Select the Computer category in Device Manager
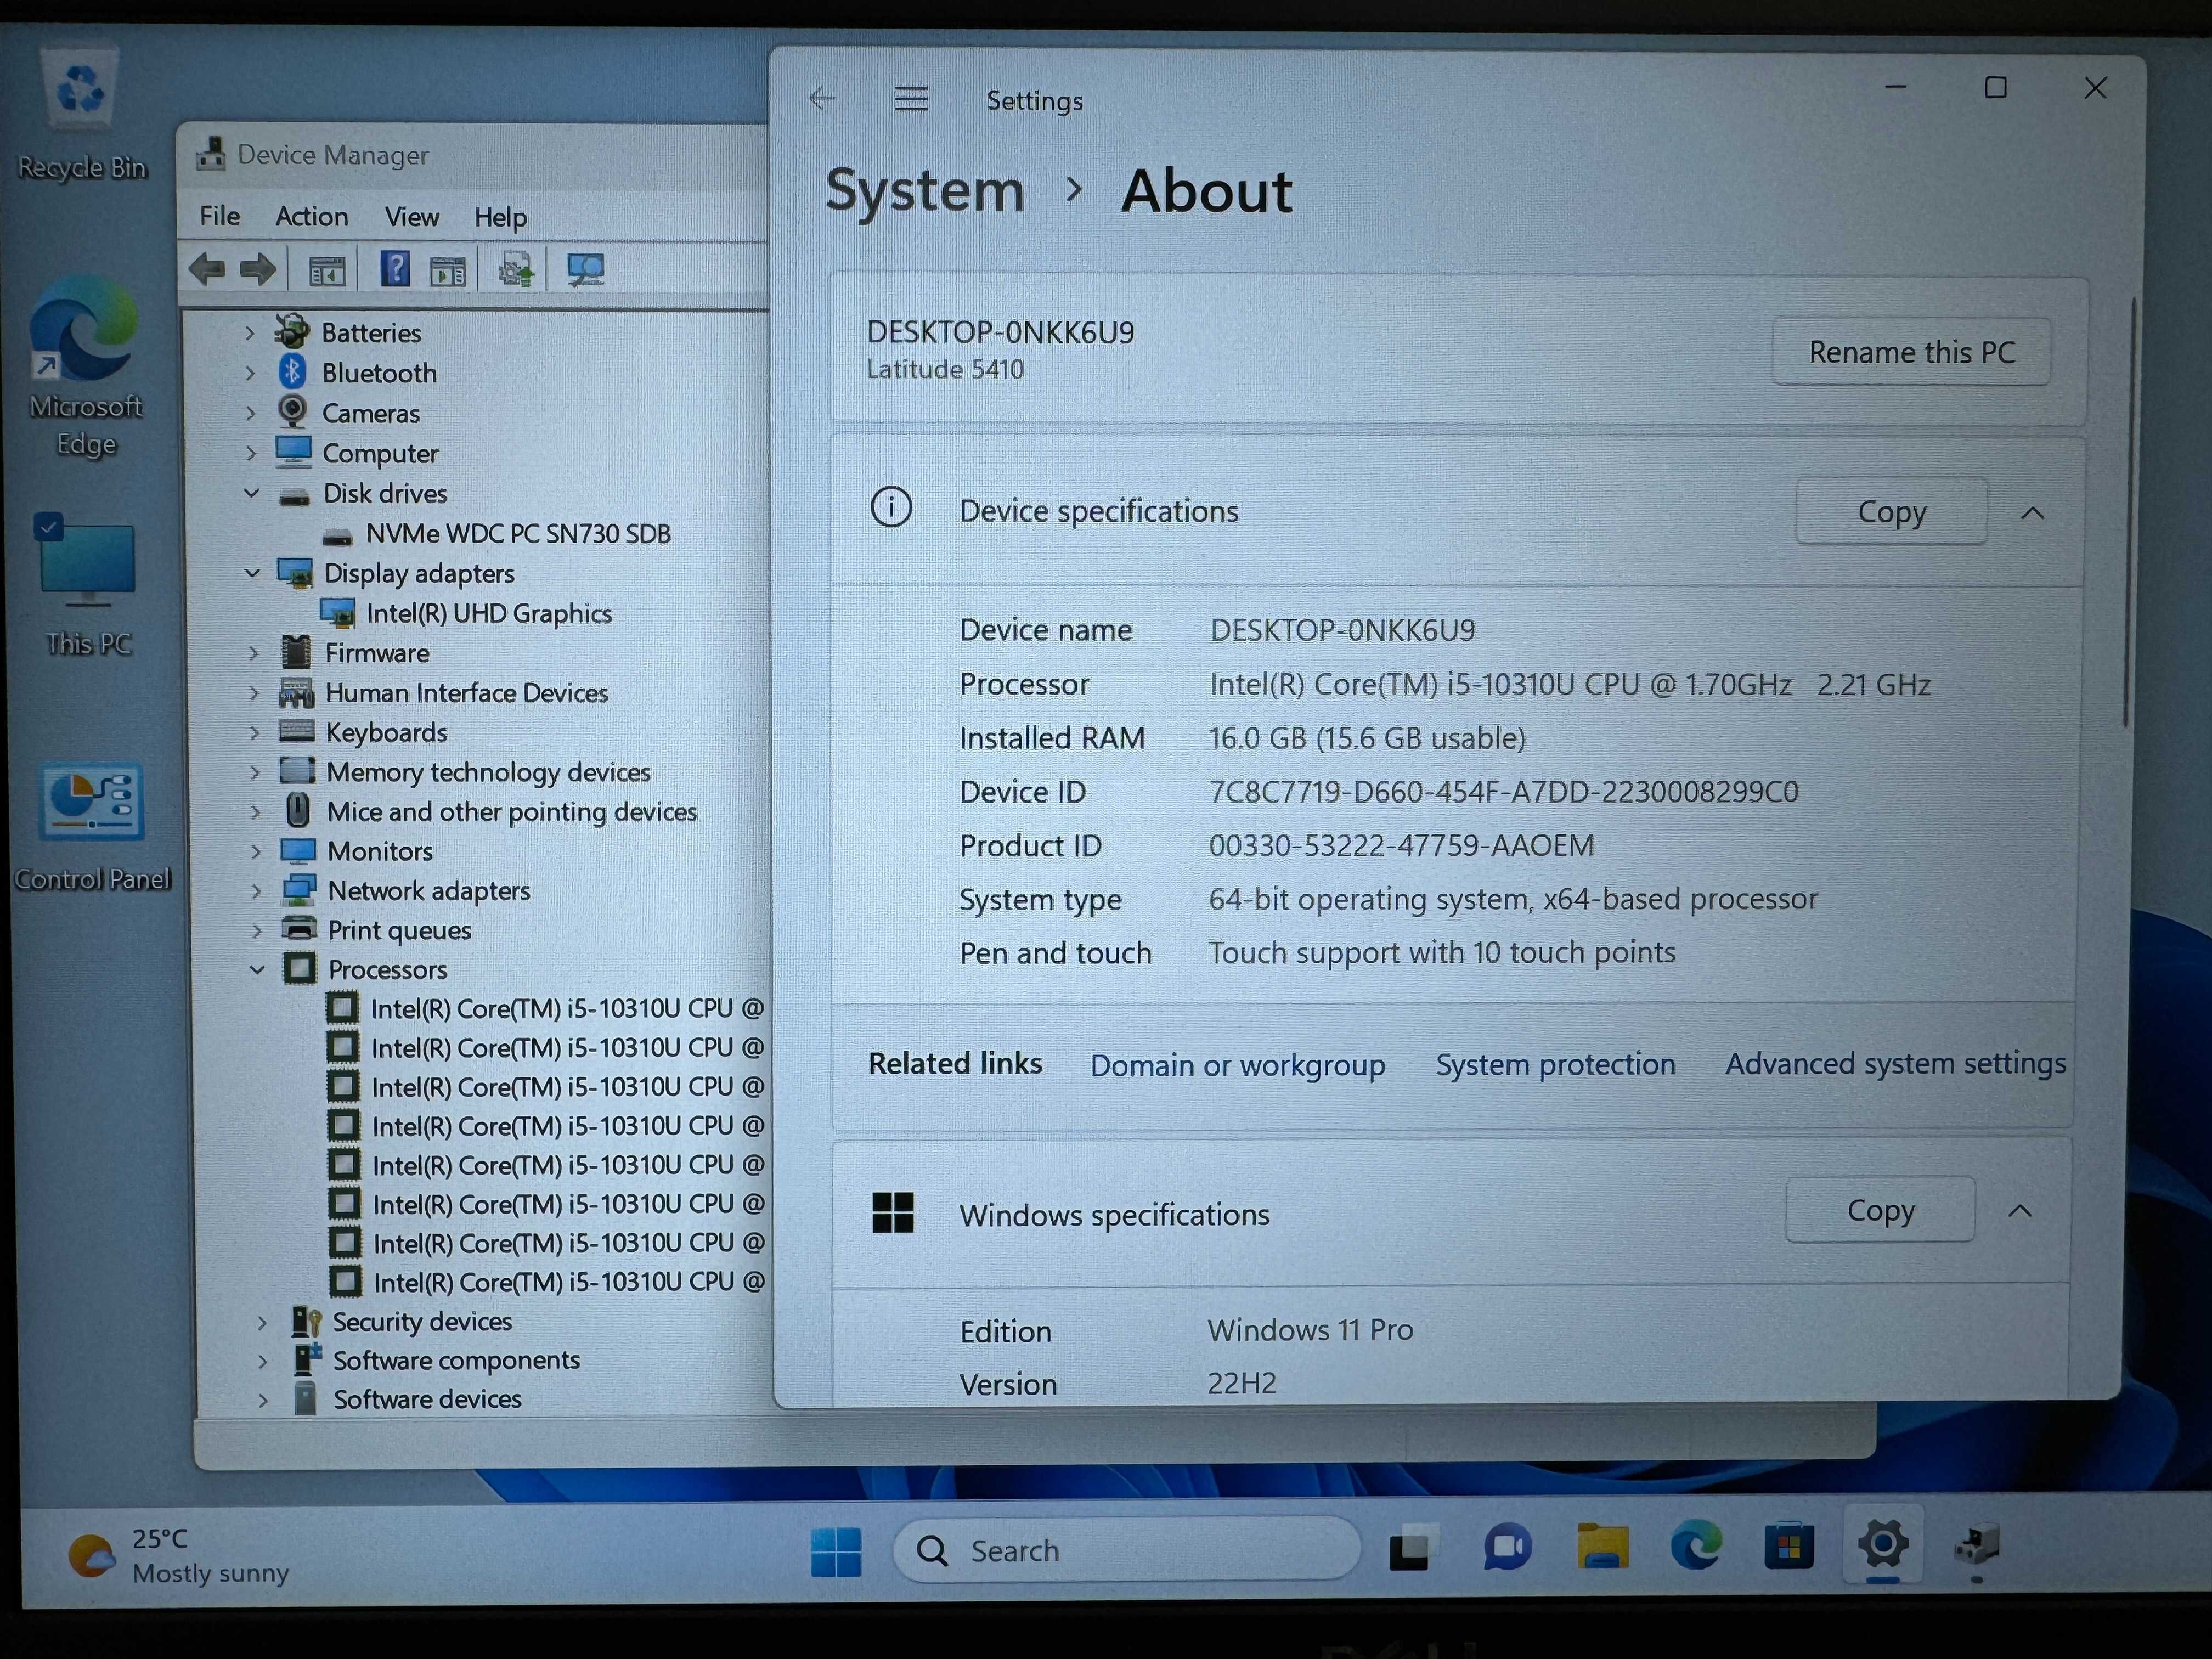The image size is (2212, 1659). coord(380,453)
